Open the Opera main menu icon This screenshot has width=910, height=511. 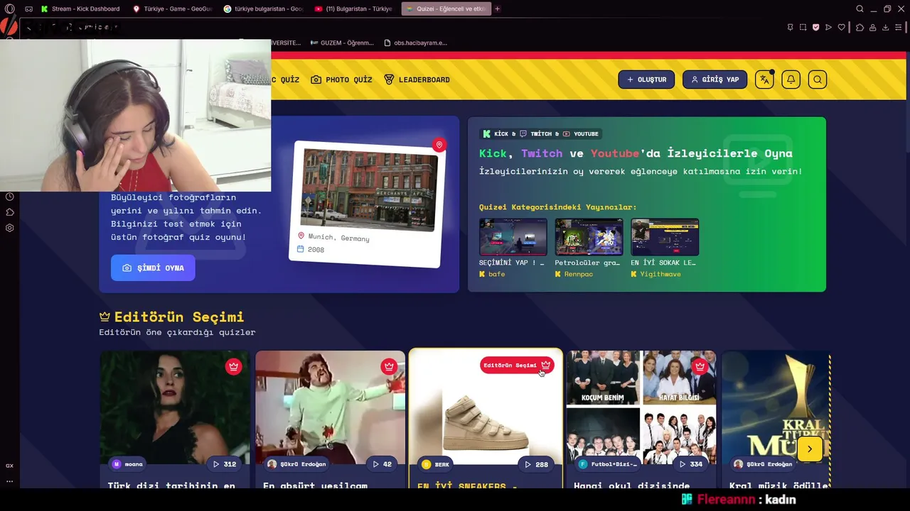point(9,9)
